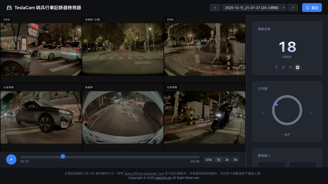
Task: Set playback speed to 0.5x
Action: coord(209,159)
